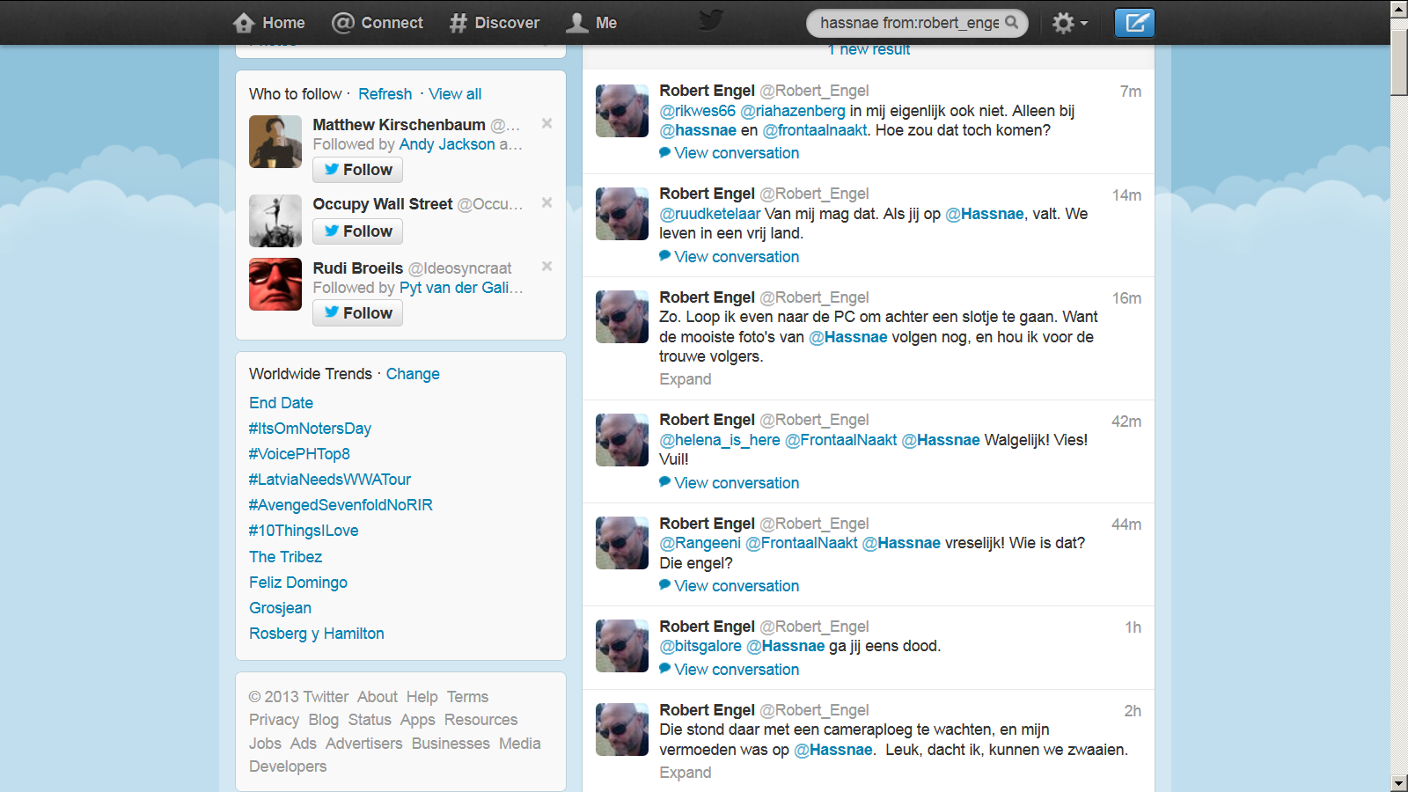Click the search magnifier icon
Image resolution: width=1408 pixels, height=792 pixels.
(x=1012, y=23)
